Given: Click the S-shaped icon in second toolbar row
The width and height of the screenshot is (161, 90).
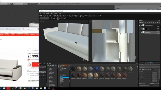Looking at the screenshot, I should [x=52, y=18].
